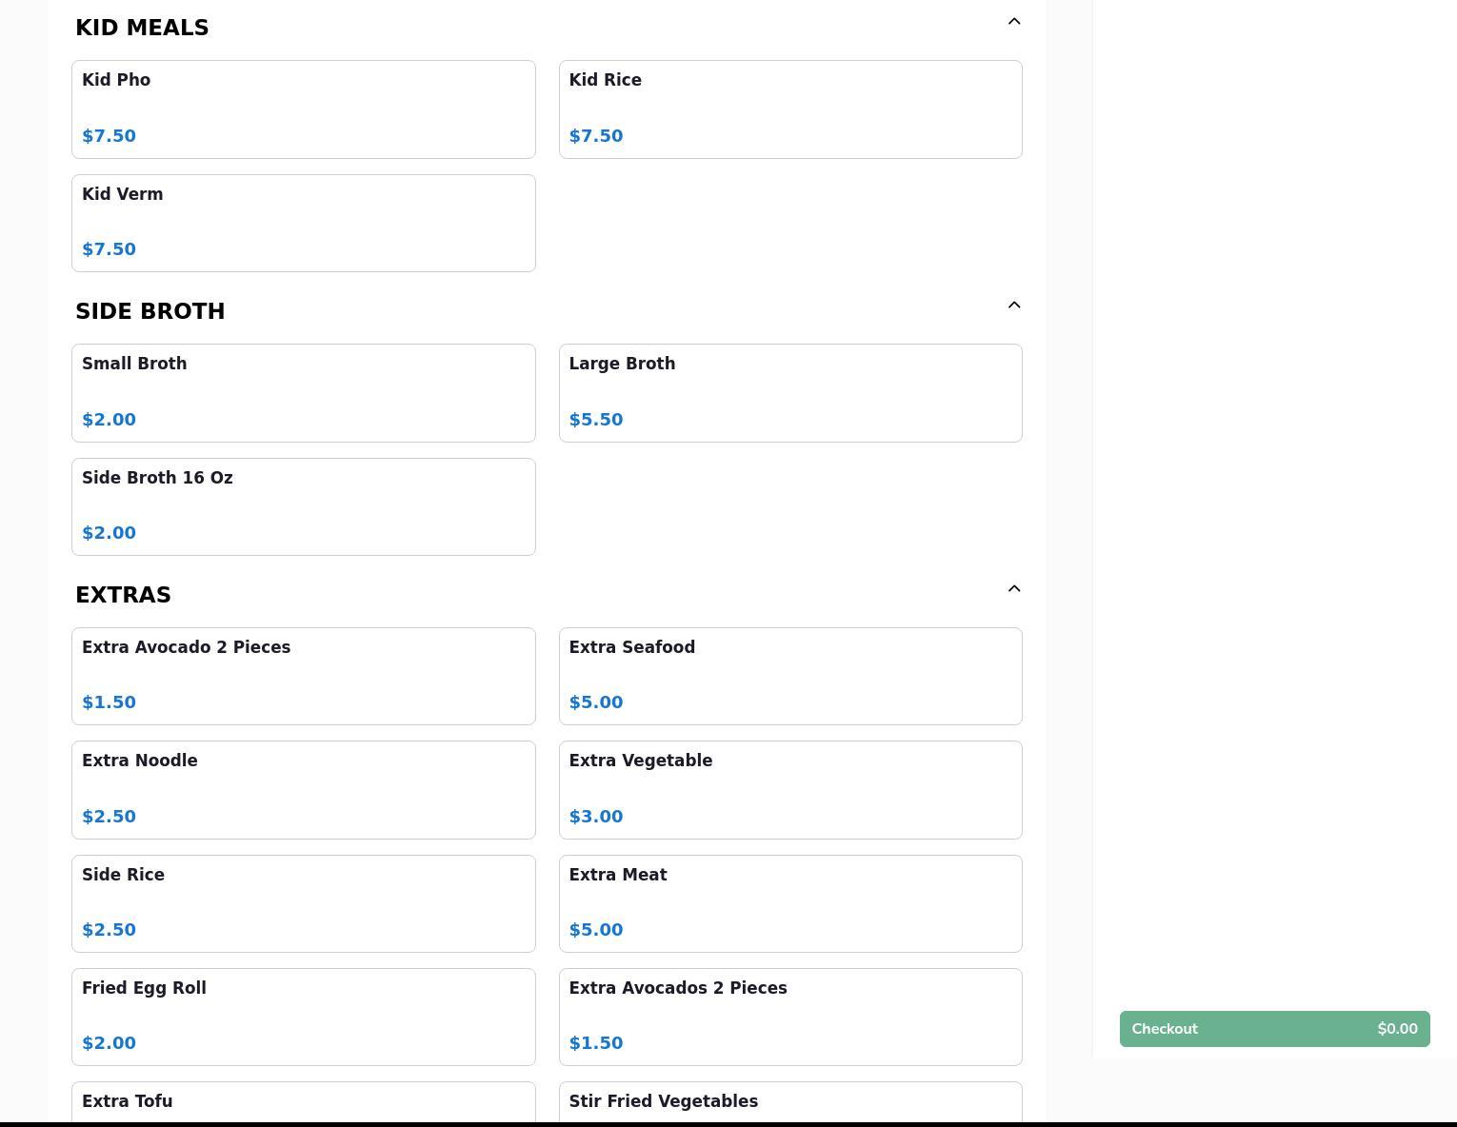Screen dimensions: 1457x1127
Task: Select Extra Seafood item
Action: click(x=789, y=676)
